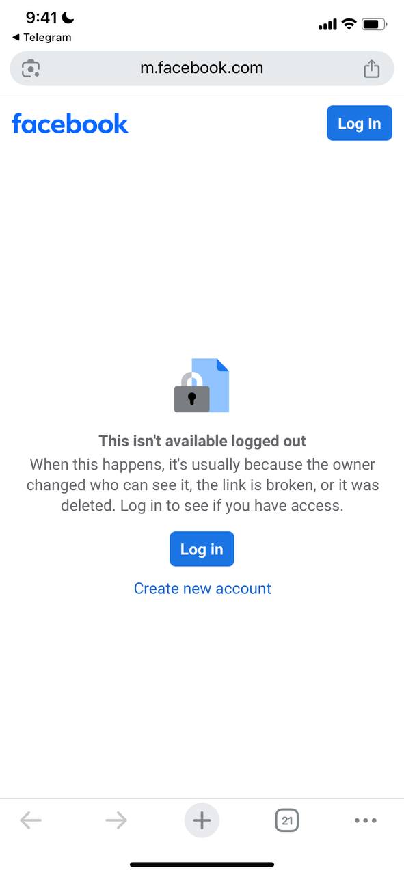
Task: Open the Create new account link
Action: 202,589
